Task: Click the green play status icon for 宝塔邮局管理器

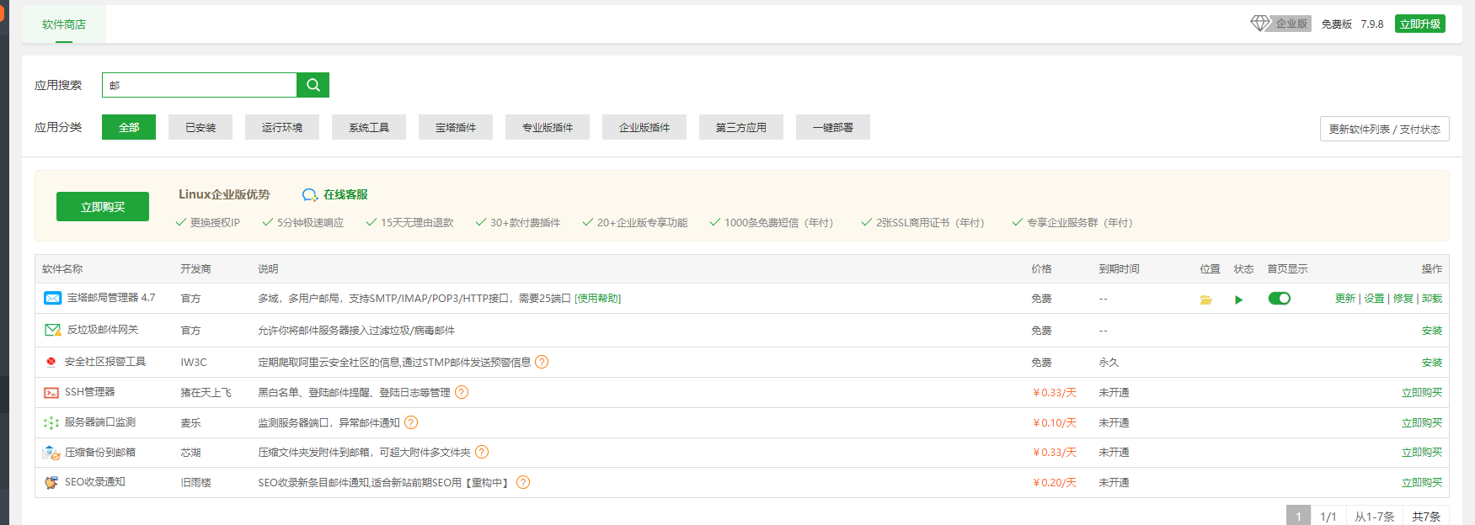Action: pyautogui.click(x=1239, y=300)
